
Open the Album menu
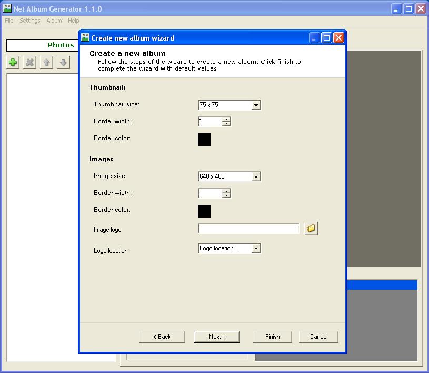(54, 21)
